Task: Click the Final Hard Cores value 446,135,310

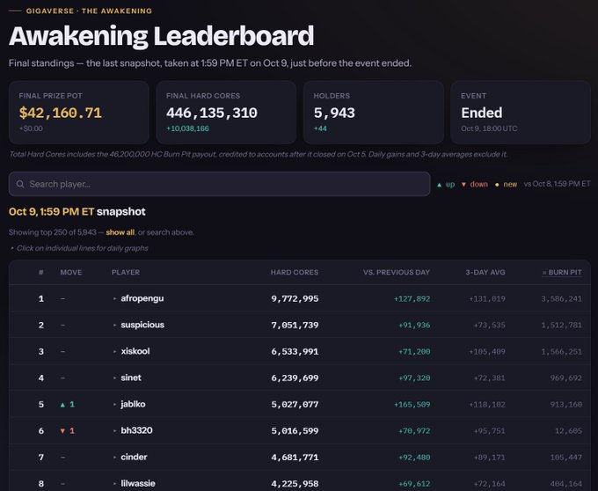Action: pos(212,113)
